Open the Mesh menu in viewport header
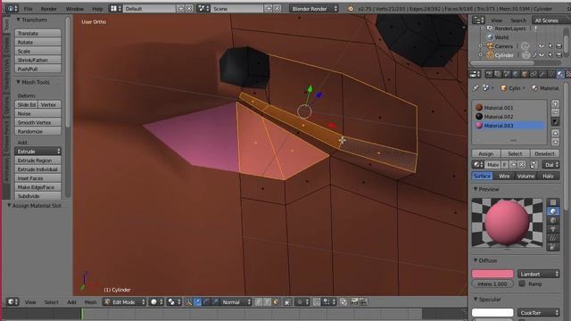Screen dimensions: 571x321 click(x=91, y=302)
